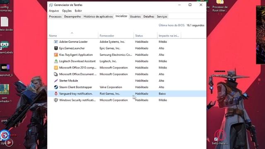Select the EpicGamesLauncher name
265x149 pixels.
72,48
